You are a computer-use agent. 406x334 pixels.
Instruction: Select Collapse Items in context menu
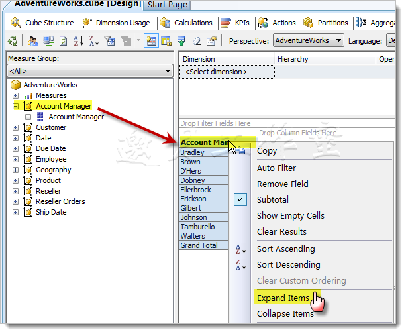[x=285, y=314]
